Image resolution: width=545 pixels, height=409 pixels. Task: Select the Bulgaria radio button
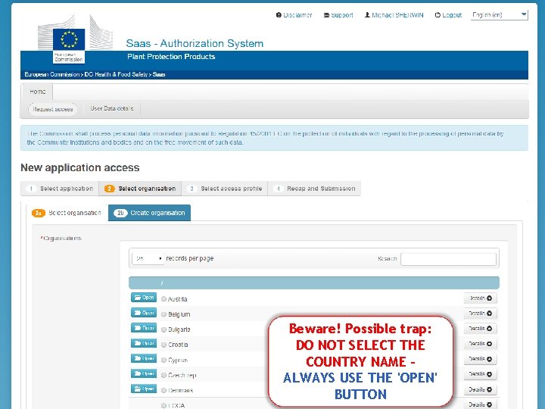click(x=163, y=329)
